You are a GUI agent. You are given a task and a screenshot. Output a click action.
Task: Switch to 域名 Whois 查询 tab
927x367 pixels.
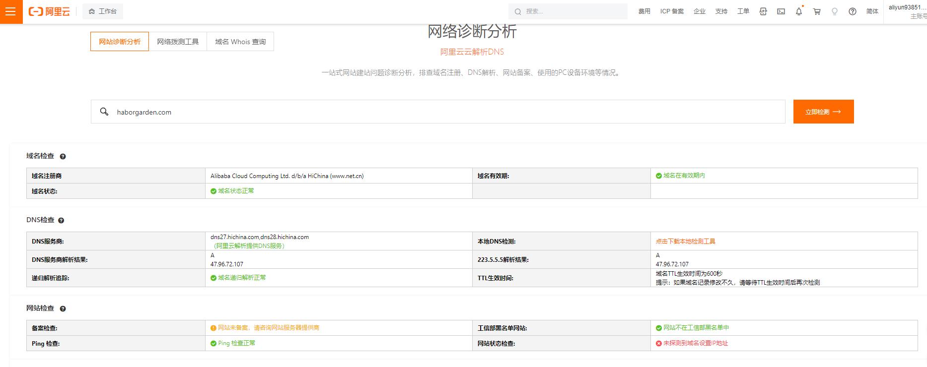(240, 42)
